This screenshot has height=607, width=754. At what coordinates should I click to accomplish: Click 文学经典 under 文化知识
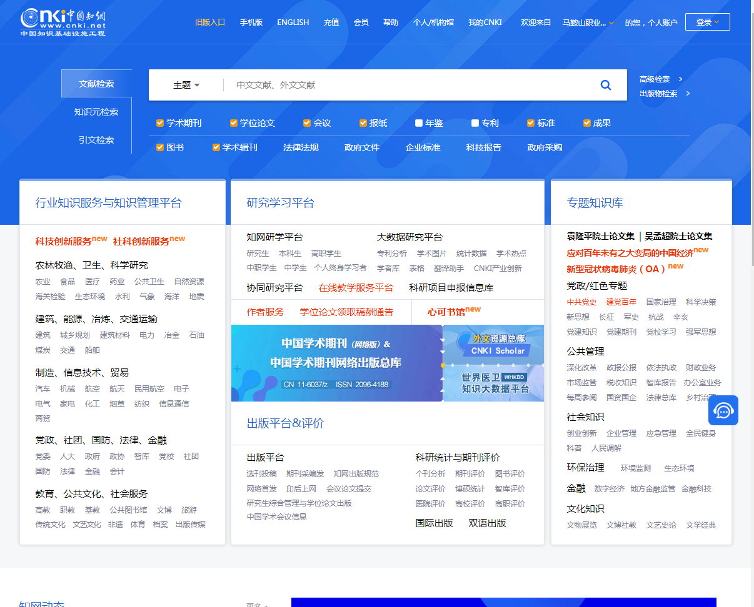click(x=701, y=525)
